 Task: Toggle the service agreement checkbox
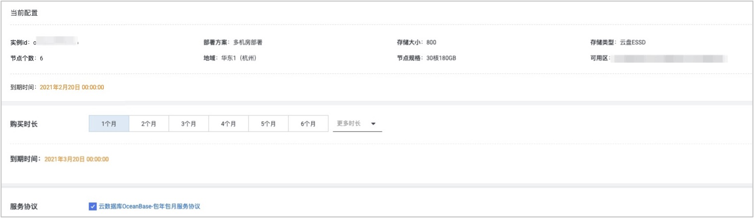coord(93,206)
